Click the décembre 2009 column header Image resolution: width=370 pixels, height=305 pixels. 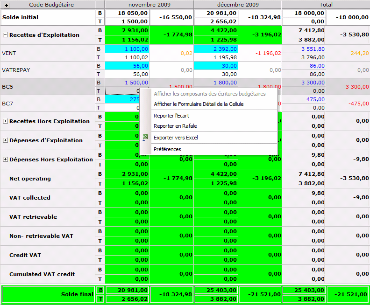(237, 5)
